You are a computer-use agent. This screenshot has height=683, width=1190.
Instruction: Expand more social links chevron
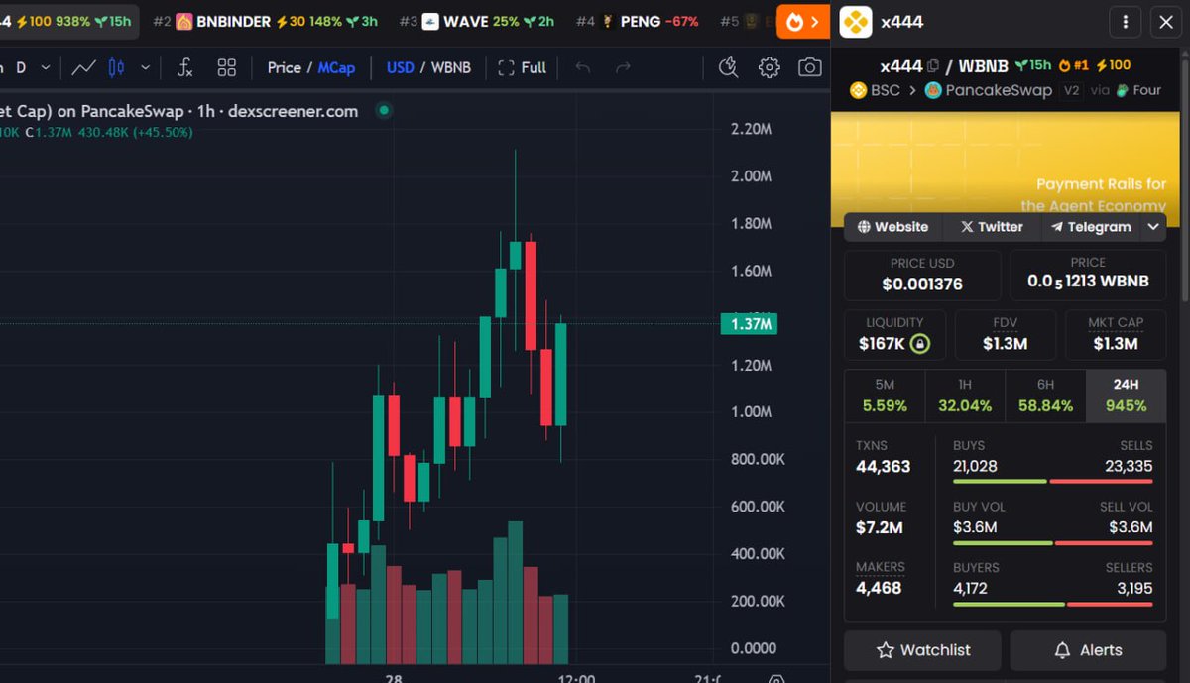[x=1153, y=227]
